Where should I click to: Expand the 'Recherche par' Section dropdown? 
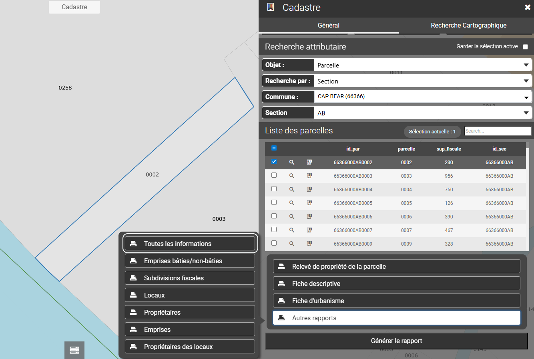tap(423, 81)
